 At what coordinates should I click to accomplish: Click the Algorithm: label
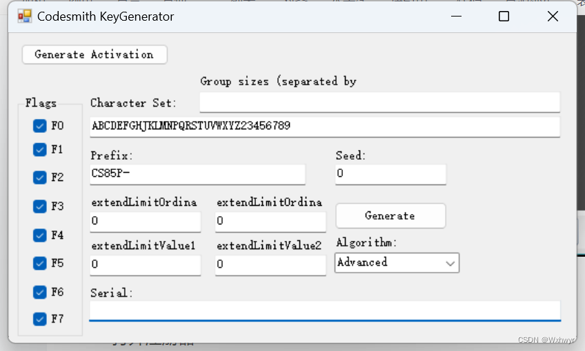[366, 243]
